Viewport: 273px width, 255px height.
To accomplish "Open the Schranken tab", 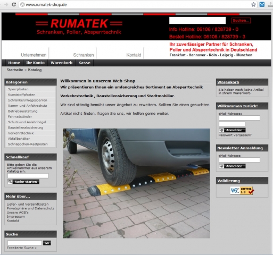I will pos(84,55).
